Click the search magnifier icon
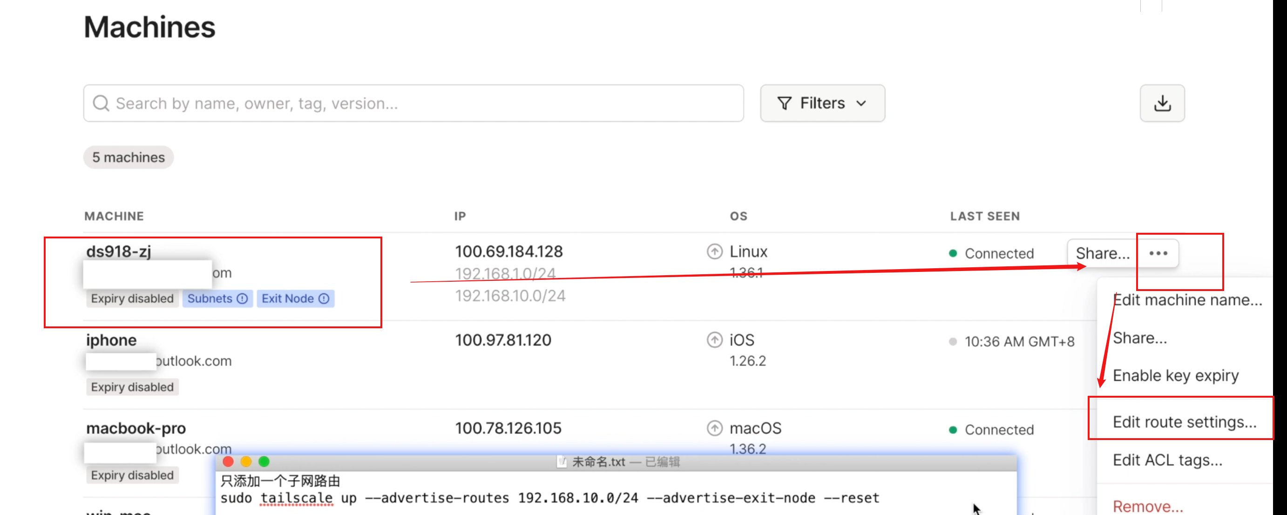 pyautogui.click(x=101, y=103)
